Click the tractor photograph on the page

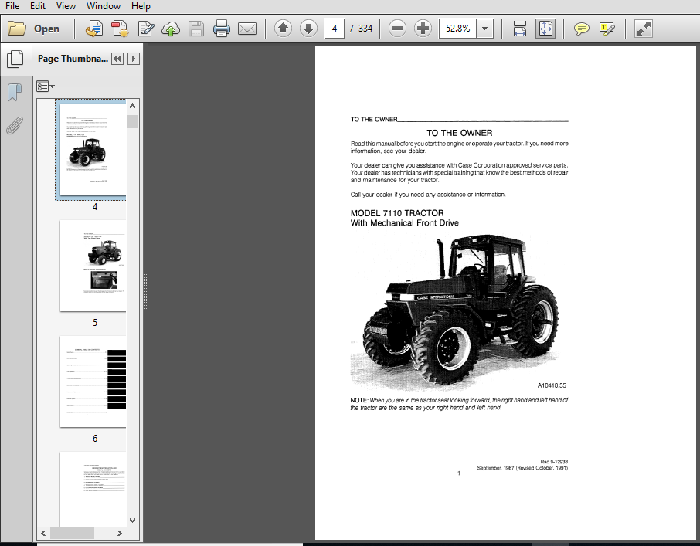[x=455, y=311]
